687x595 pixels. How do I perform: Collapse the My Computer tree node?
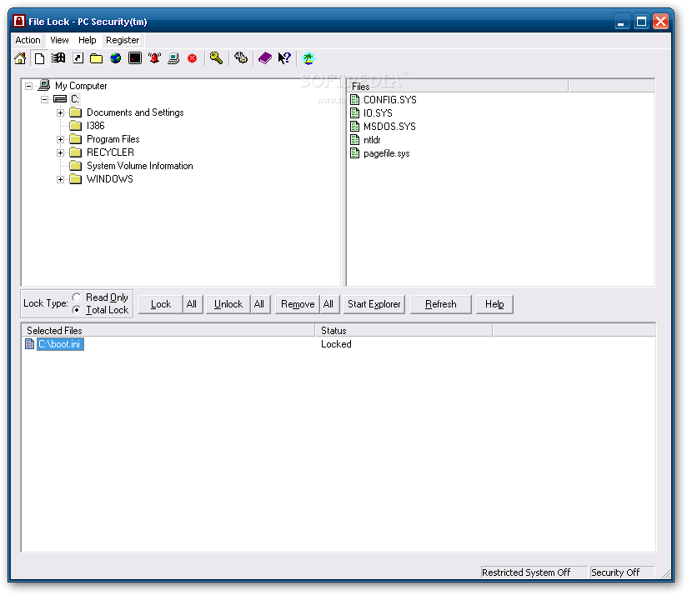click(x=28, y=86)
